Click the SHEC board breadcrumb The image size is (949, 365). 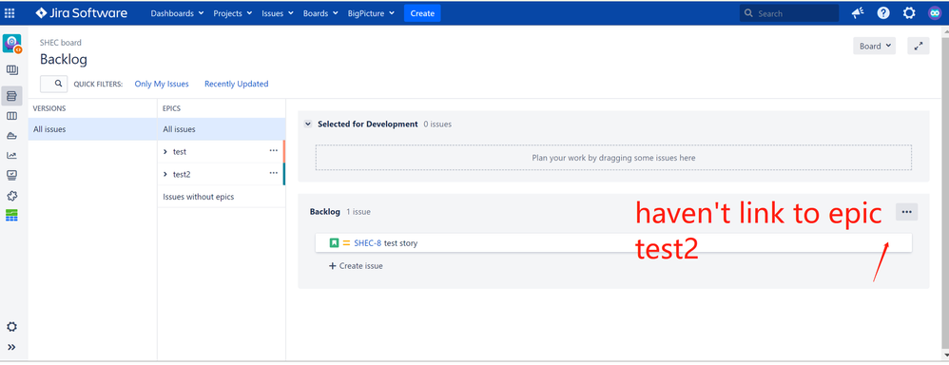click(61, 43)
